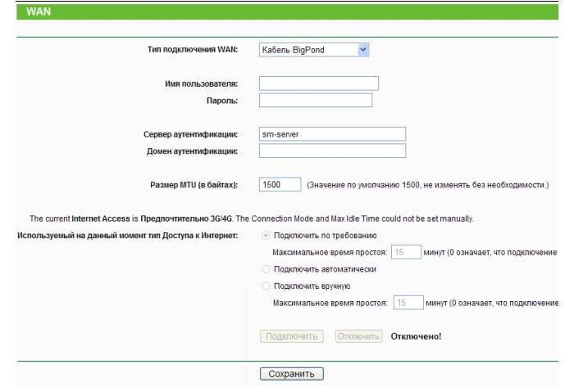Viewport: 574px width, 387px height.
Task: Click idle time field under Подключить вручную
Action: [x=408, y=303]
